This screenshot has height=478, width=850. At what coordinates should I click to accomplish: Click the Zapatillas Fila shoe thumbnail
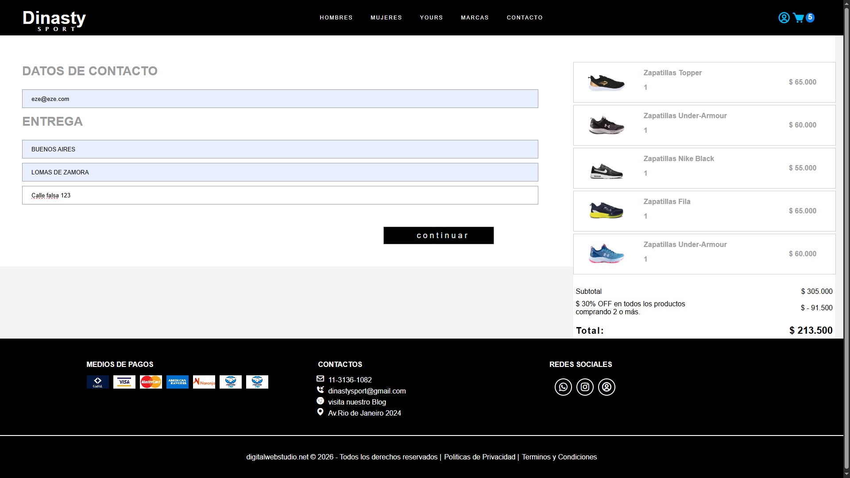[x=607, y=211]
